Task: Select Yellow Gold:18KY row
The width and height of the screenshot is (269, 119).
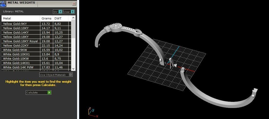Action: [x=36, y=37]
